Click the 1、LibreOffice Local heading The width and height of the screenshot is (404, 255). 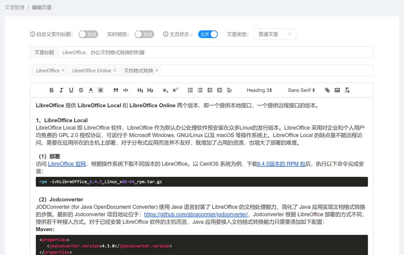[62, 120]
